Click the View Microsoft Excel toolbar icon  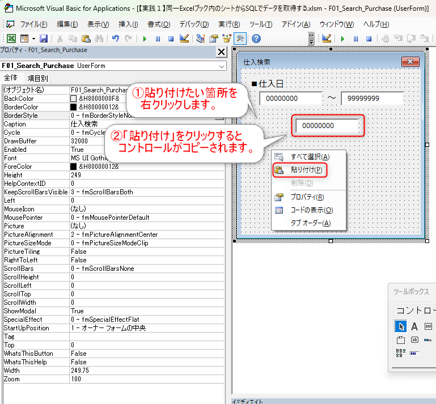click(x=11, y=39)
